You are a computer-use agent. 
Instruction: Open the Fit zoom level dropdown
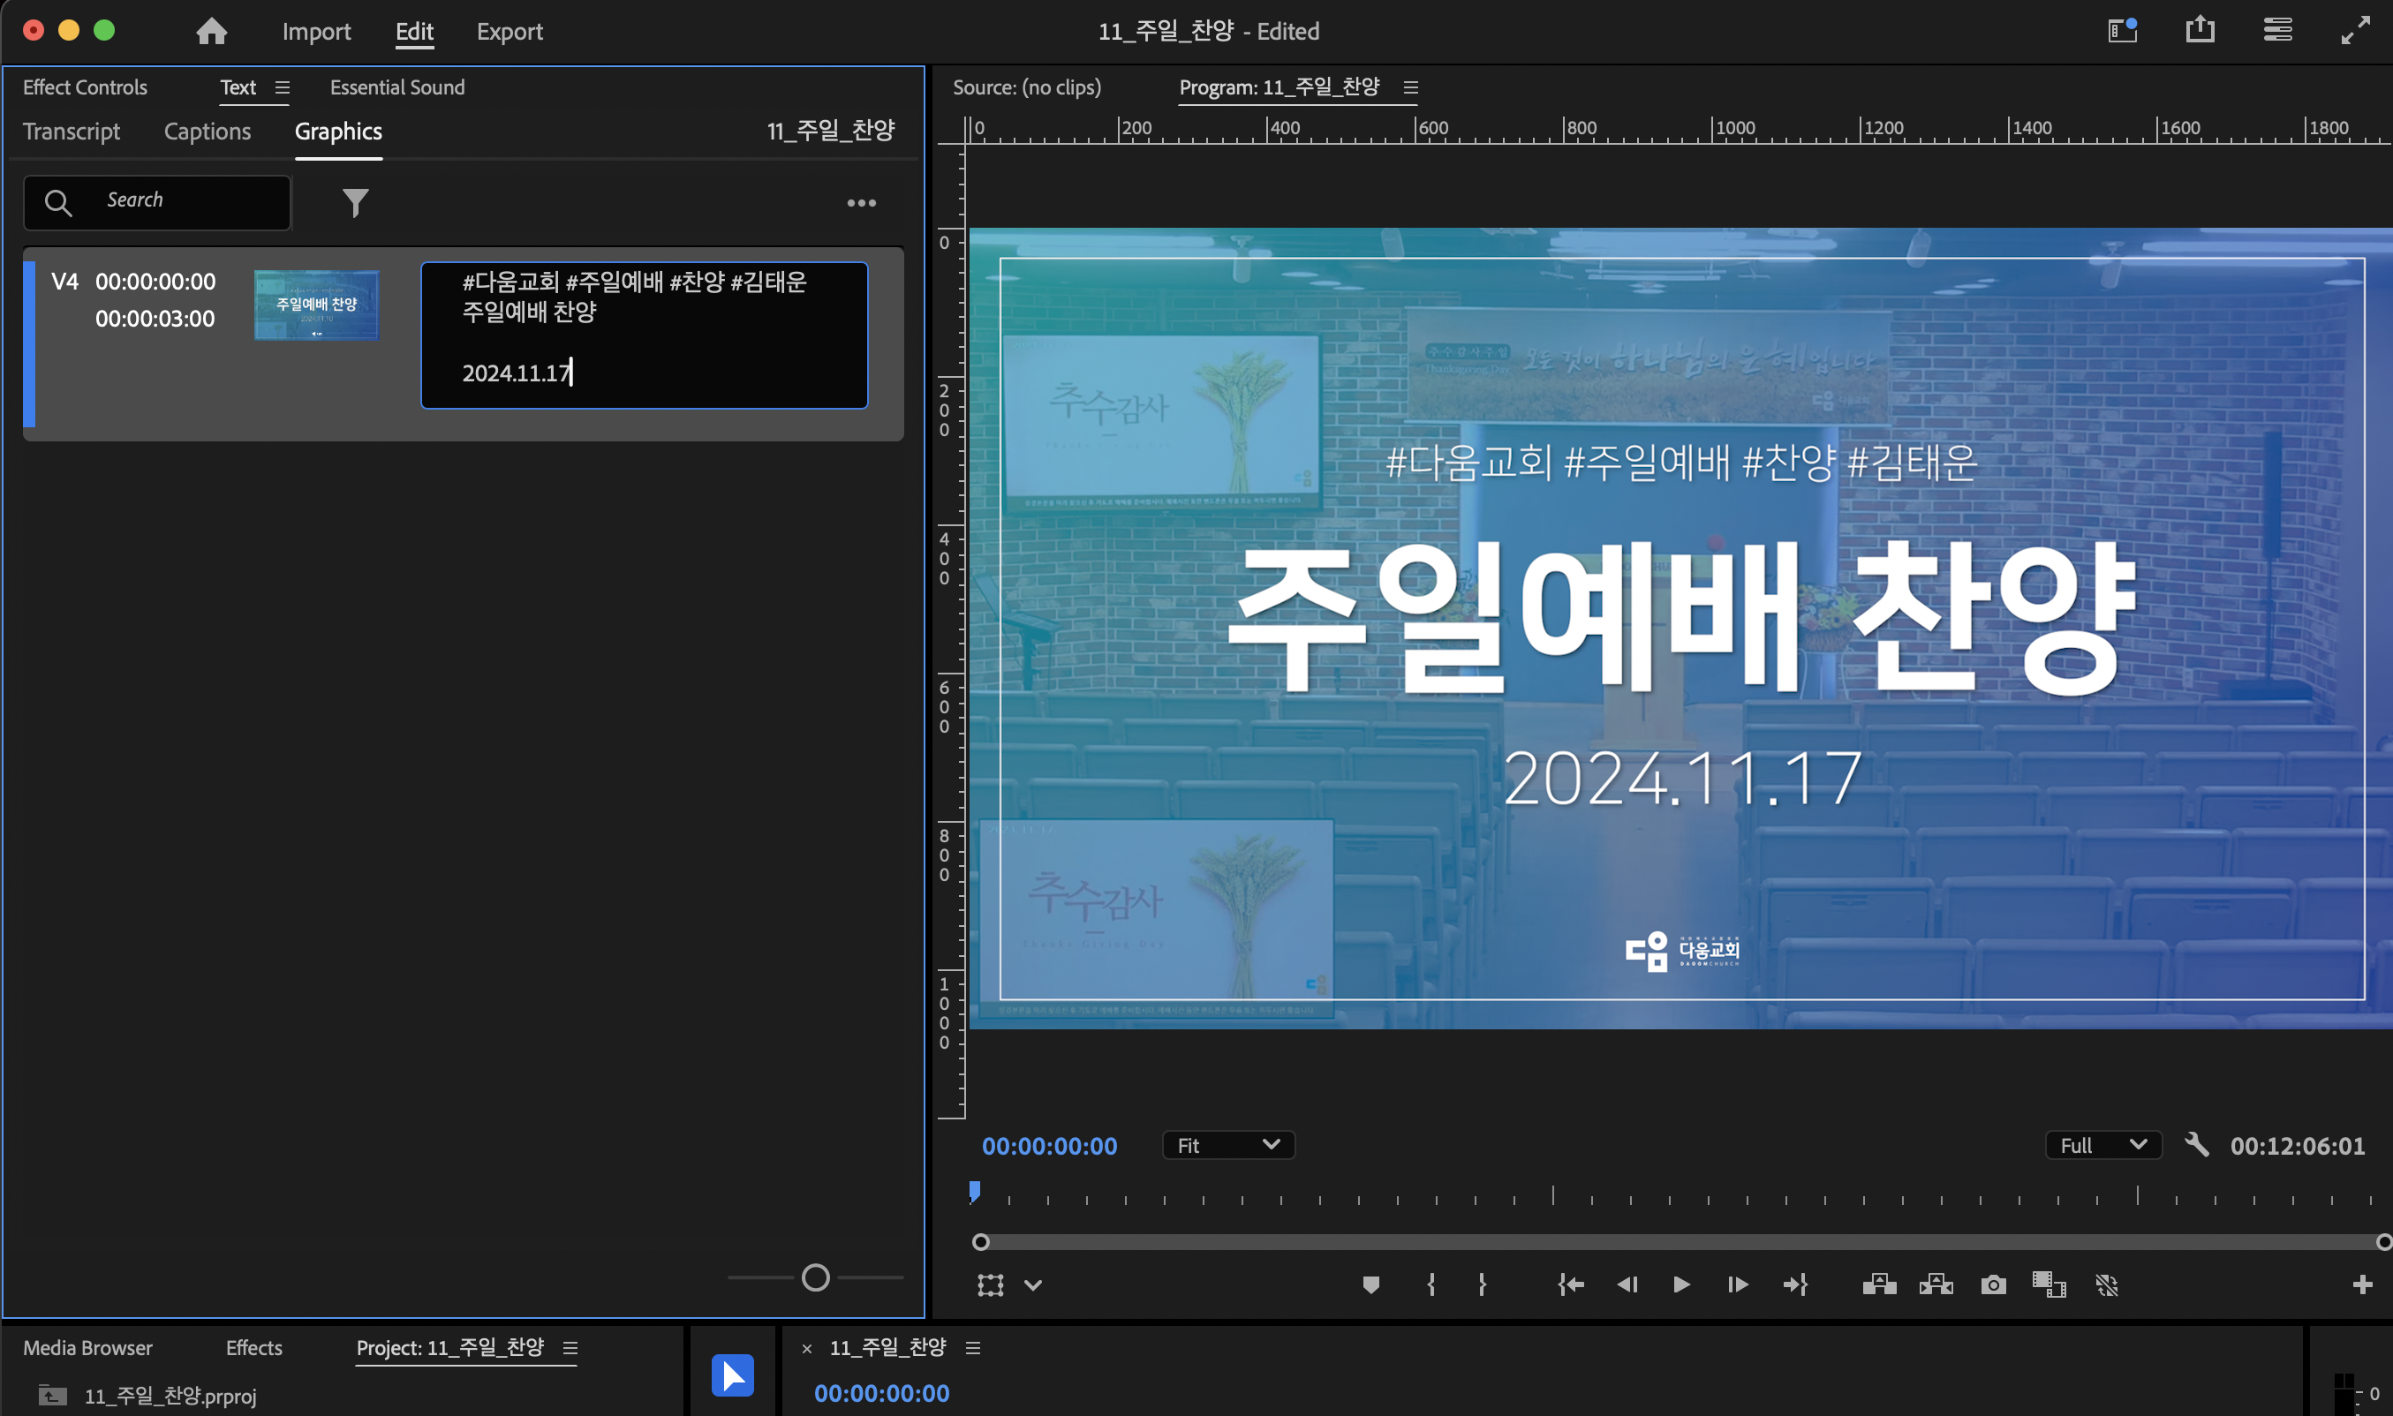(1228, 1145)
